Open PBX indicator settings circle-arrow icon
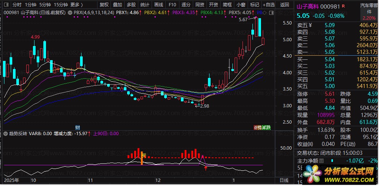Viewport: 380px width, 186px height. (x=70, y=12)
